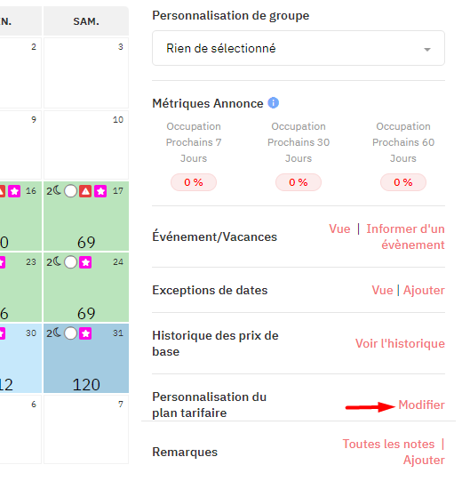Click the dropdown arrow next to Rien de sélectionné

(427, 49)
